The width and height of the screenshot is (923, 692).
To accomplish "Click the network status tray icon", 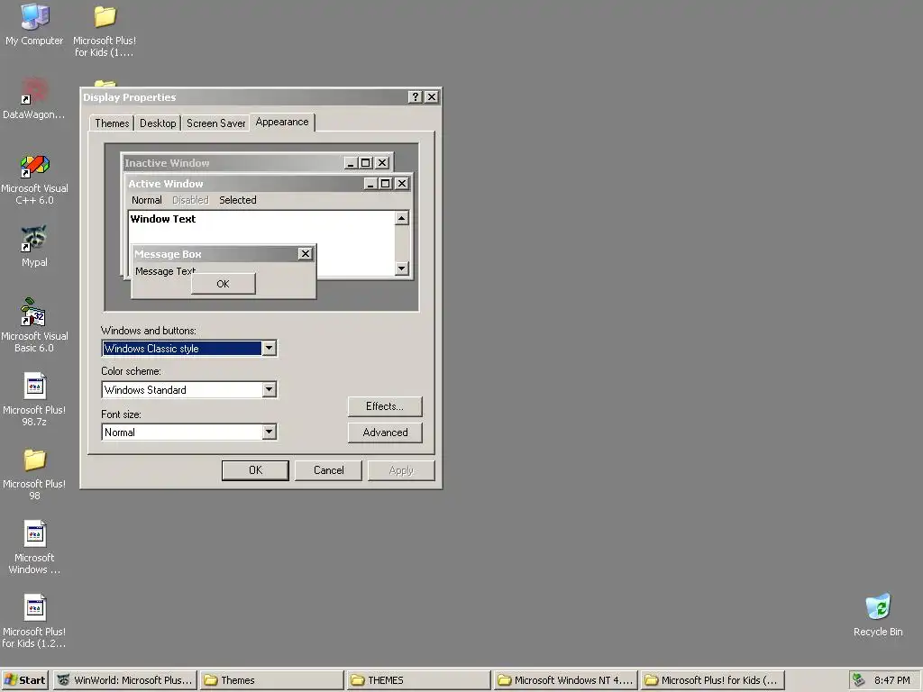I will point(859,680).
